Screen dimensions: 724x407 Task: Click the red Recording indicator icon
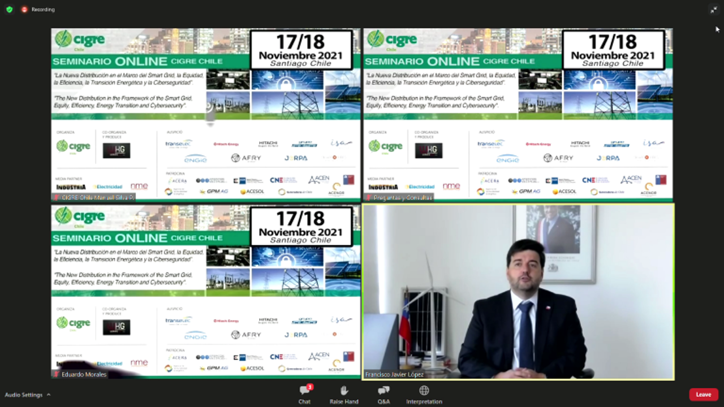24,9
